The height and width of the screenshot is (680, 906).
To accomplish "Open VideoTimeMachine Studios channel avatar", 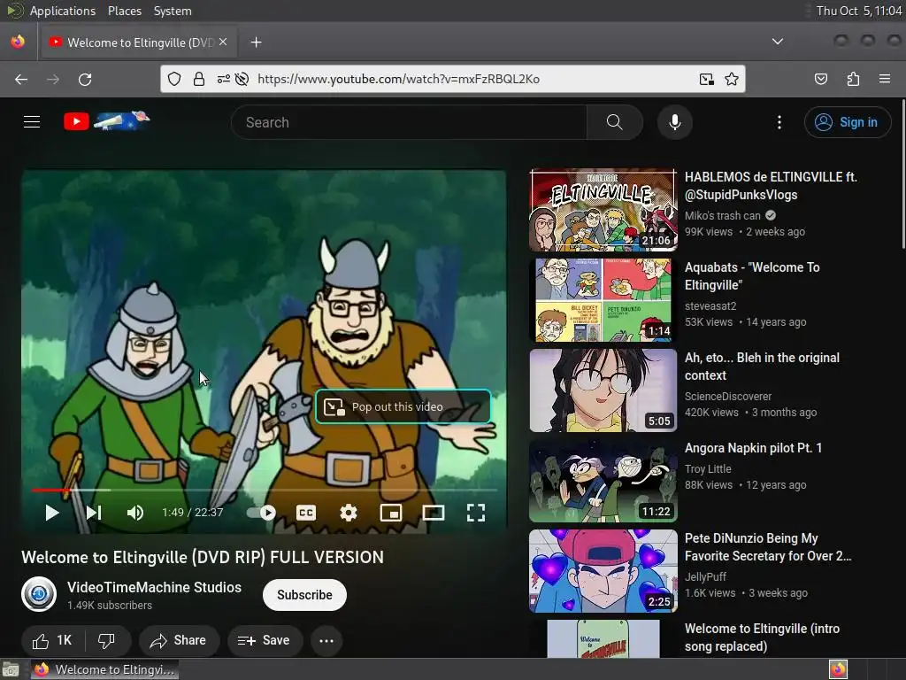I will 39,594.
